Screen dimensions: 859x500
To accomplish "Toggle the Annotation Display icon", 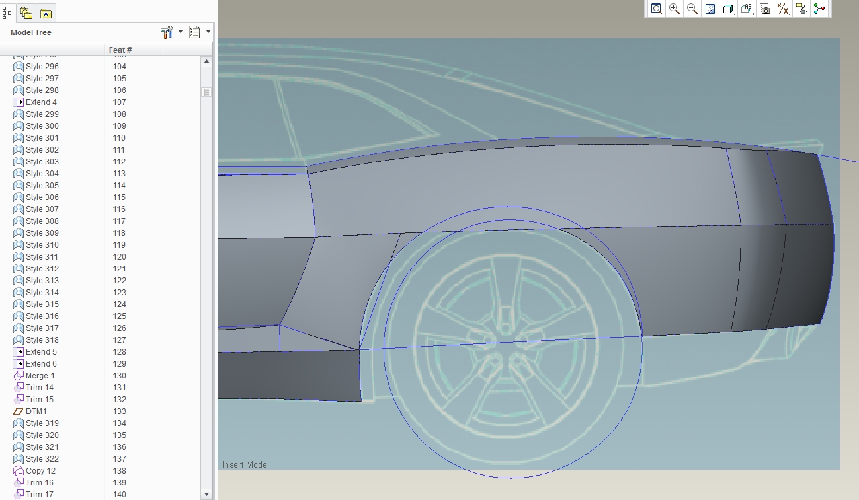I will click(x=801, y=9).
